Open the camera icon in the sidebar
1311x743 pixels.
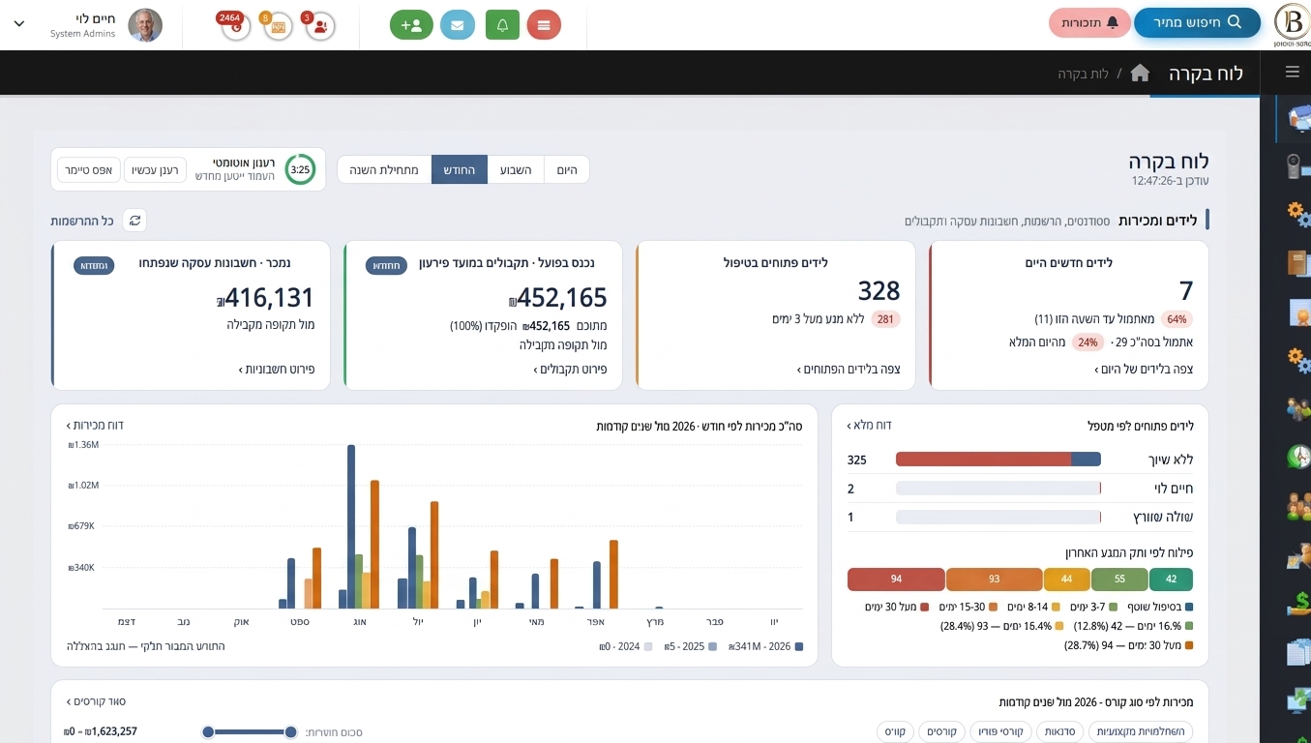pos(1296,166)
